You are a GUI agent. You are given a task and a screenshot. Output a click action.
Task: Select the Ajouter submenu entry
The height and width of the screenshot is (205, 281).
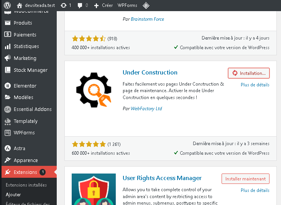tap(13, 195)
